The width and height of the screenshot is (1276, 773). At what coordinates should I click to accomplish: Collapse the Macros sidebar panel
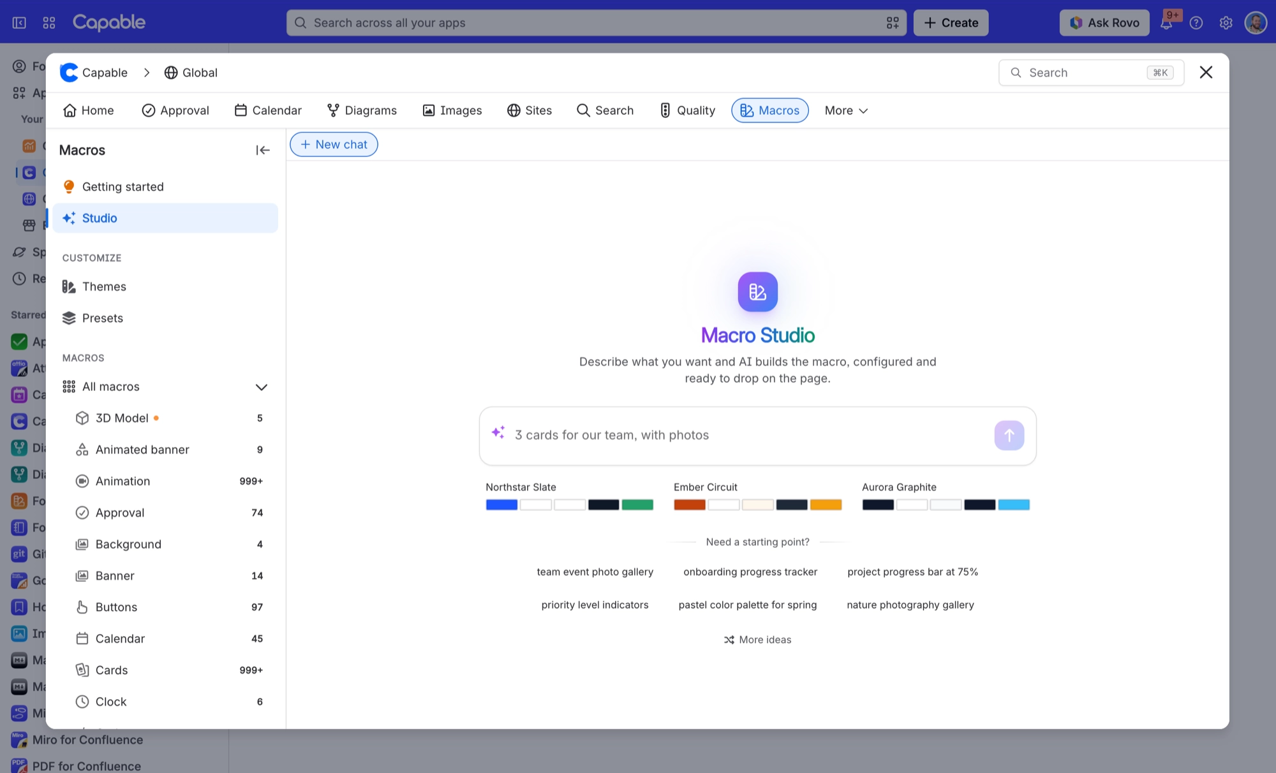(x=262, y=150)
